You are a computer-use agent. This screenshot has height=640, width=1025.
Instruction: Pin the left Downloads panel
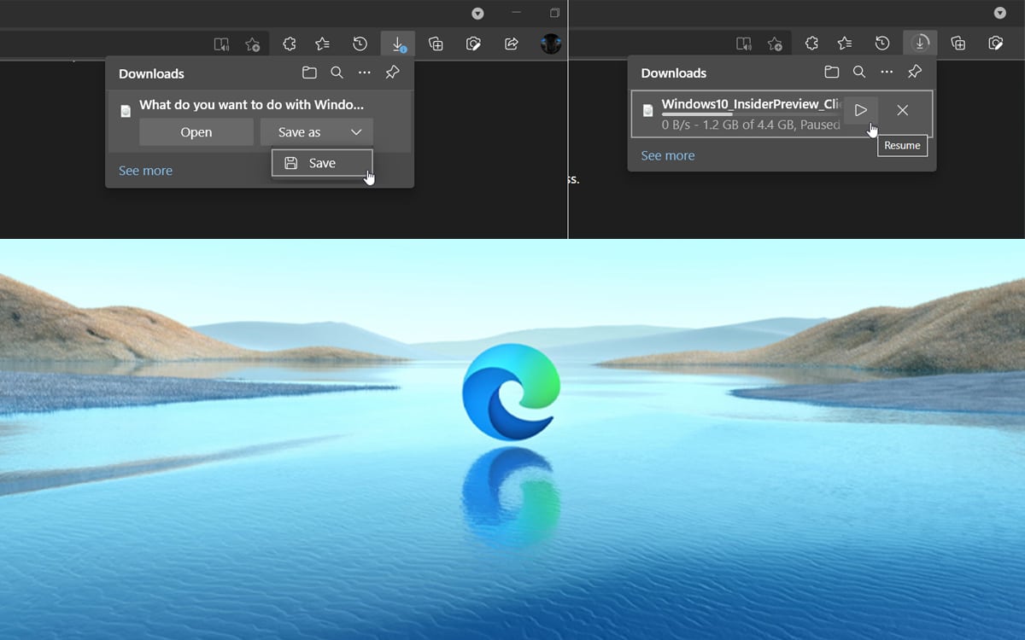[x=392, y=73]
